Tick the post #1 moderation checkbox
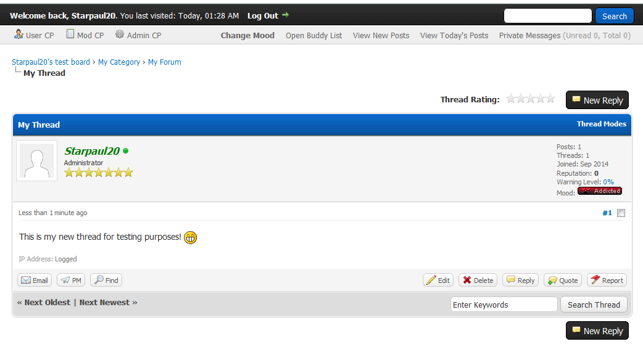643x344 pixels. (621, 213)
